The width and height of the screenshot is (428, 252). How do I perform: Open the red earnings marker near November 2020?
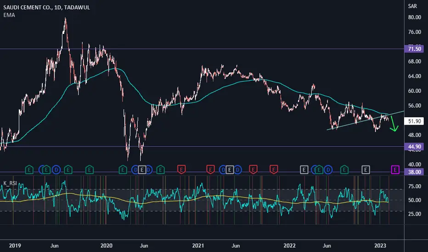(181, 170)
